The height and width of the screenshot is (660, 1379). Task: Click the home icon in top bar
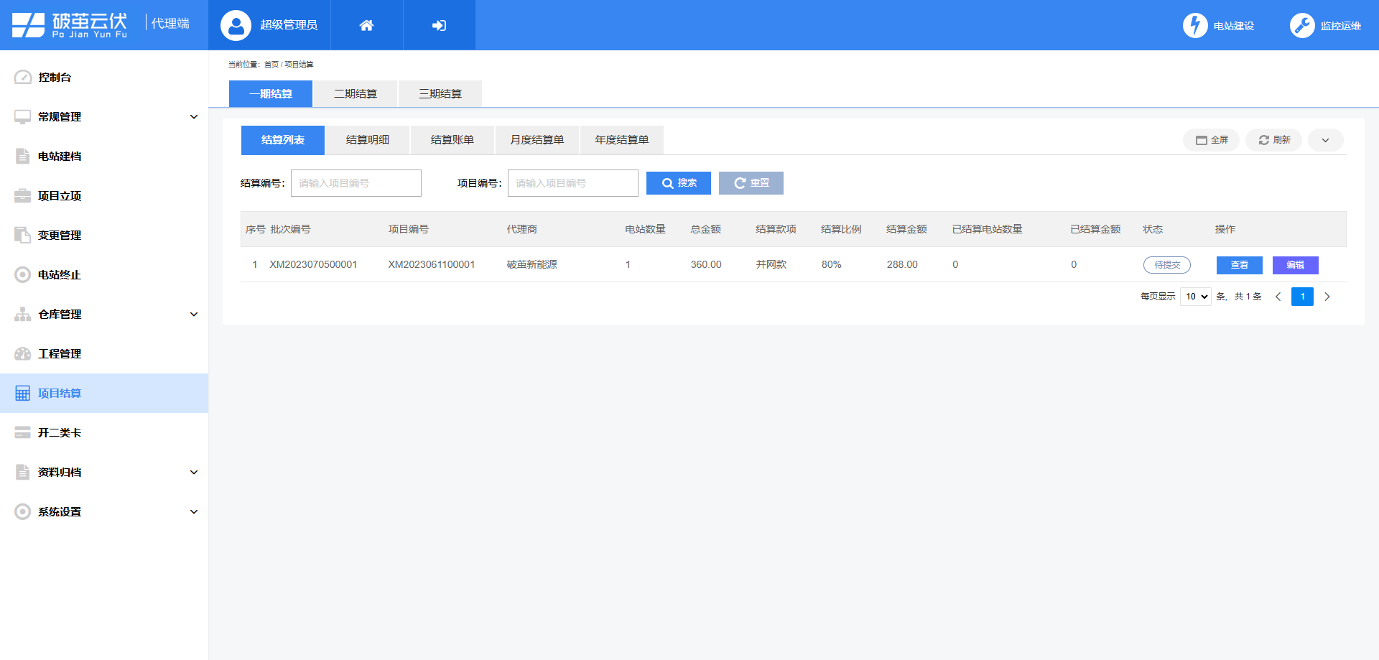[x=366, y=25]
